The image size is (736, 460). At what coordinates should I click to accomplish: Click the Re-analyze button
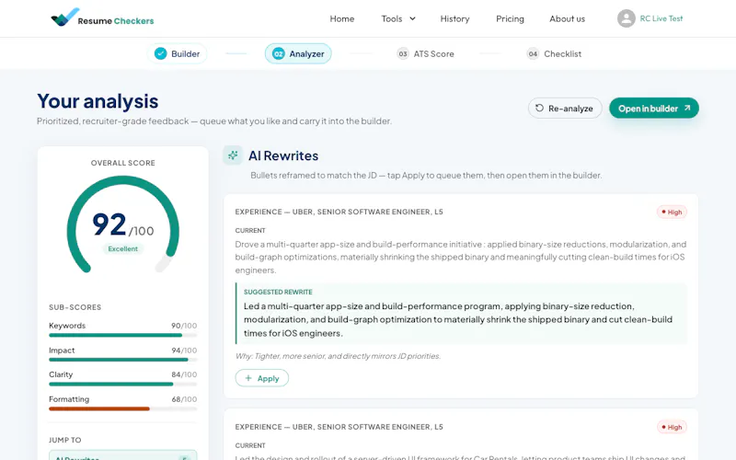click(x=565, y=108)
